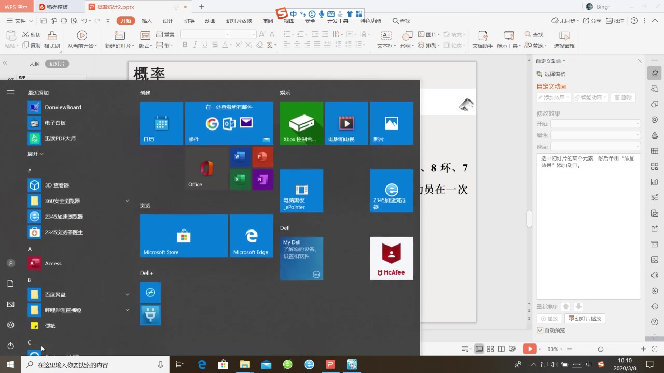This screenshot has height=373, width=664.
Task: Expand the 百度网盘 folder
Action: (x=78, y=294)
